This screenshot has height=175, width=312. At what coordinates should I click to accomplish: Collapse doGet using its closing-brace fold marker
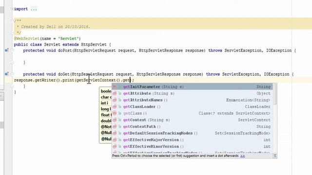click(12, 86)
